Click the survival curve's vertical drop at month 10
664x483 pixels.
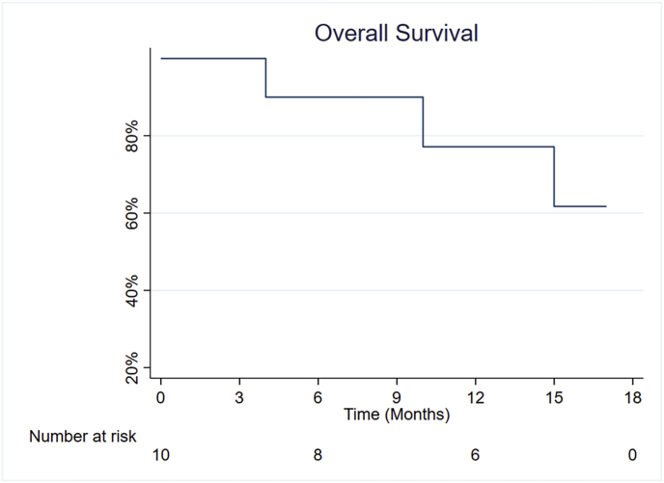[423, 121]
